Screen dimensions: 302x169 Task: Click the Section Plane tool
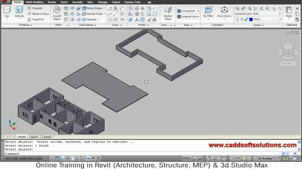pyautogui.click(x=168, y=14)
